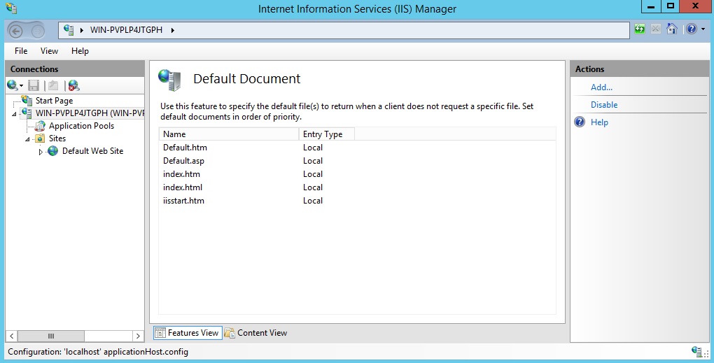Click the status bar network icon
The image size is (714, 363).
tap(696, 352)
